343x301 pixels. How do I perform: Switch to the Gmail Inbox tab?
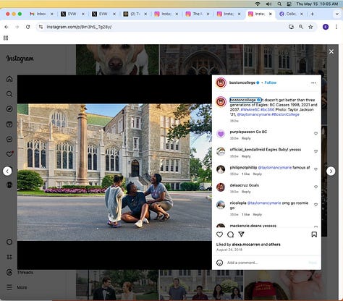[x=41, y=14]
